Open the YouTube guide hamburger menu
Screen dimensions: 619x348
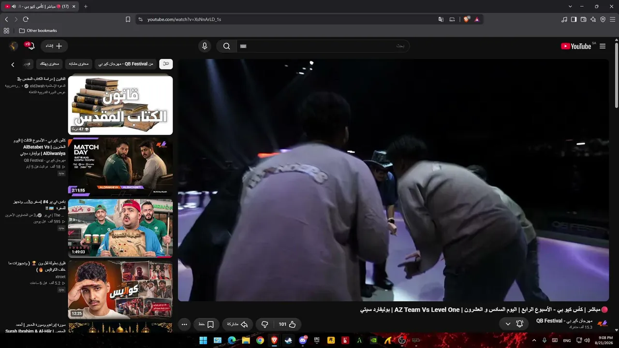click(x=603, y=46)
